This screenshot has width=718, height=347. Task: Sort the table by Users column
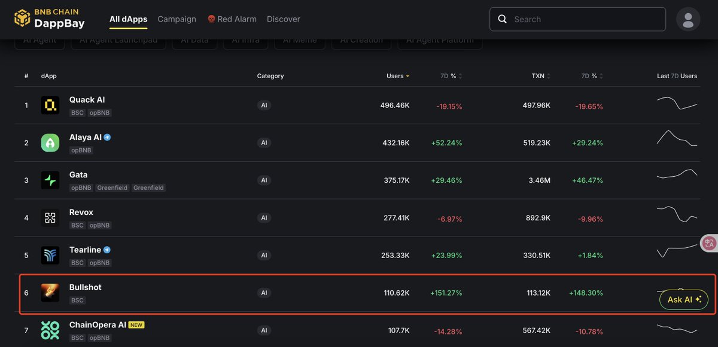point(398,76)
